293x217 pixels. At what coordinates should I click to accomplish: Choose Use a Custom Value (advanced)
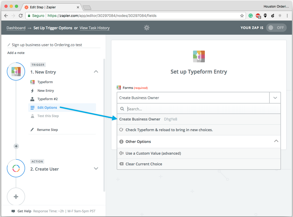click(x=199, y=153)
